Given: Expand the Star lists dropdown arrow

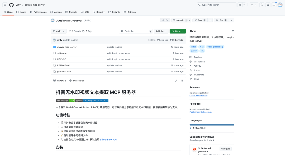Looking at the screenshot, I should coord(232,20).
